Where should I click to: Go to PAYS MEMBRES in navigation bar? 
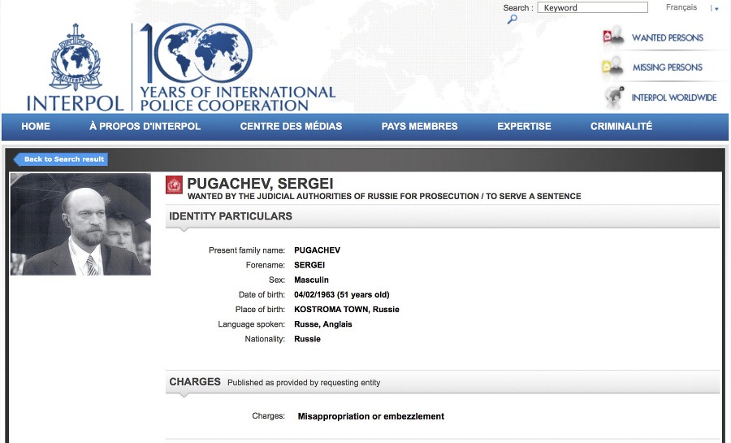tap(419, 126)
